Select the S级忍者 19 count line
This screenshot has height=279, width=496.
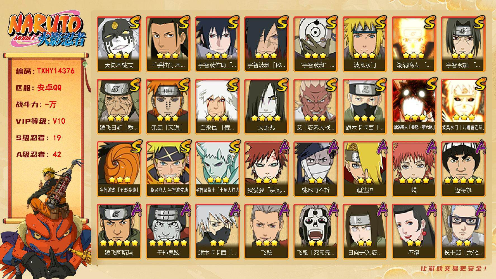tap(39, 138)
